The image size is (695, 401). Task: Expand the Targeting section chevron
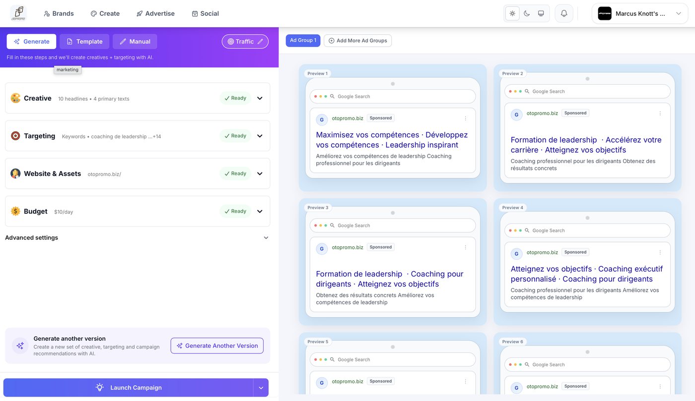click(260, 136)
